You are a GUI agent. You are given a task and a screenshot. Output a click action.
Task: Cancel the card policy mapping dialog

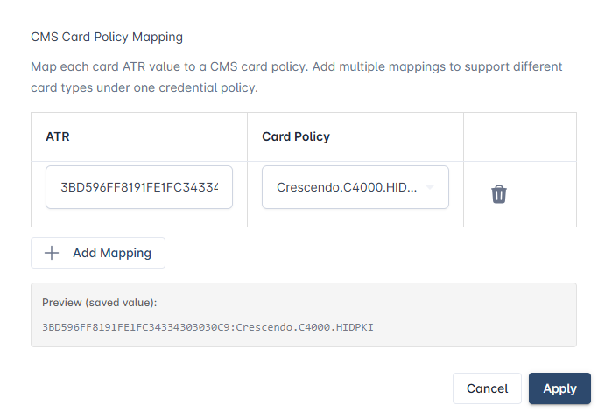click(487, 388)
